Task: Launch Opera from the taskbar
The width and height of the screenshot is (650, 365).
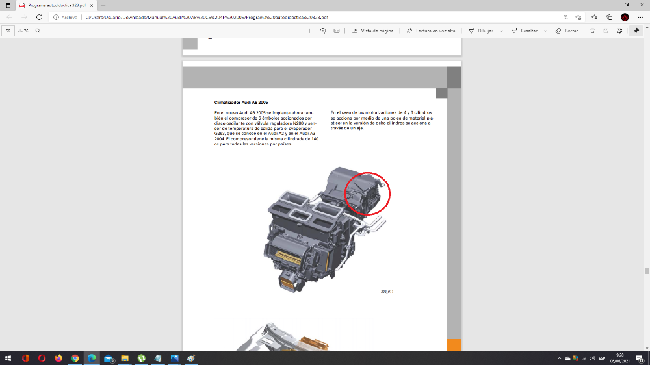Action: (x=42, y=359)
